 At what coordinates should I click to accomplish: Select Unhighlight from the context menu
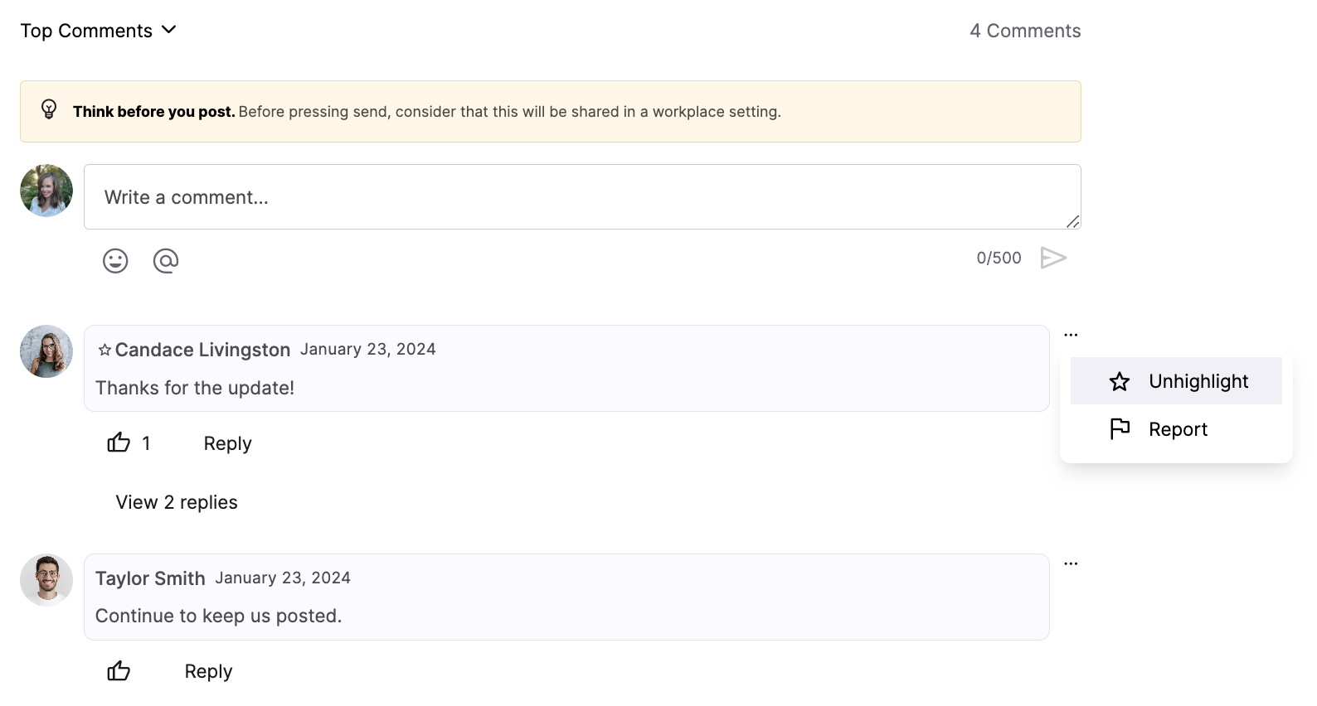click(1176, 381)
